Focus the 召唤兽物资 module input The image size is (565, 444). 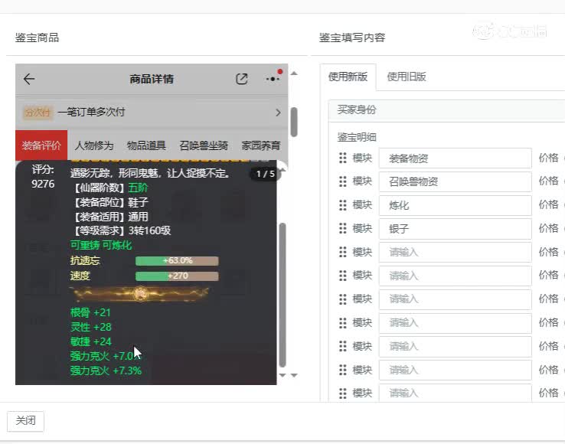[x=455, y=181]
